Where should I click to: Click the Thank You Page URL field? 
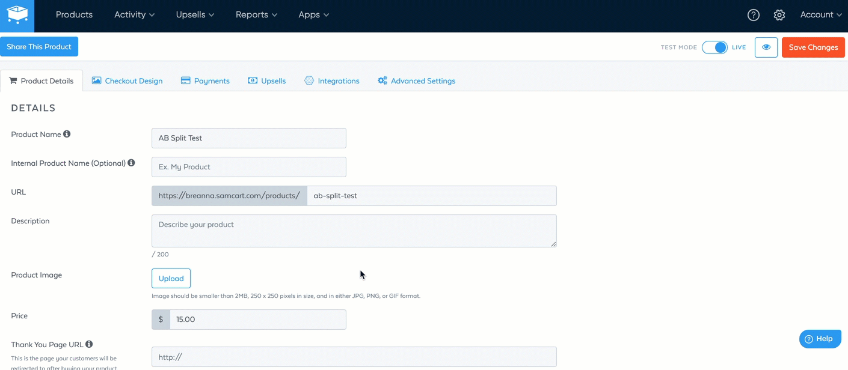[354, 357]
